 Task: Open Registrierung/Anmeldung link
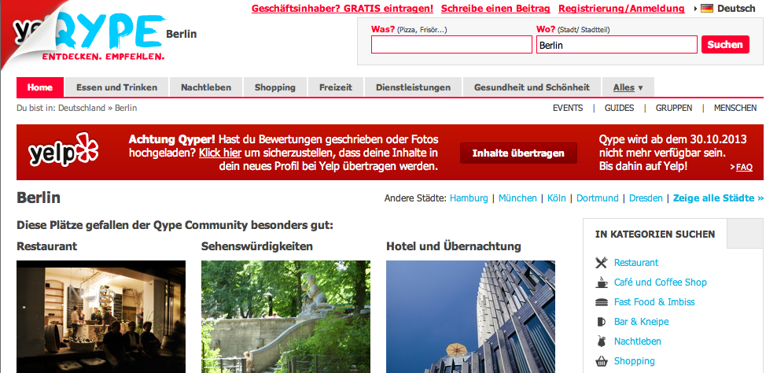(x=621, y=9)
